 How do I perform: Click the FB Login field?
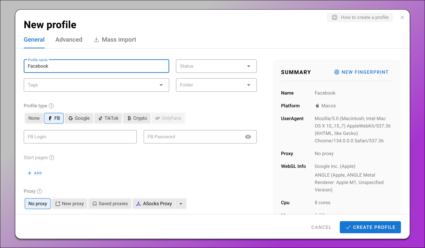[80, 137]
